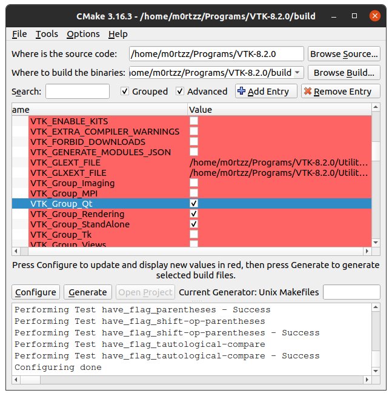Minimize the CMake window
The image size is (392, 396).
pos(334,16)
